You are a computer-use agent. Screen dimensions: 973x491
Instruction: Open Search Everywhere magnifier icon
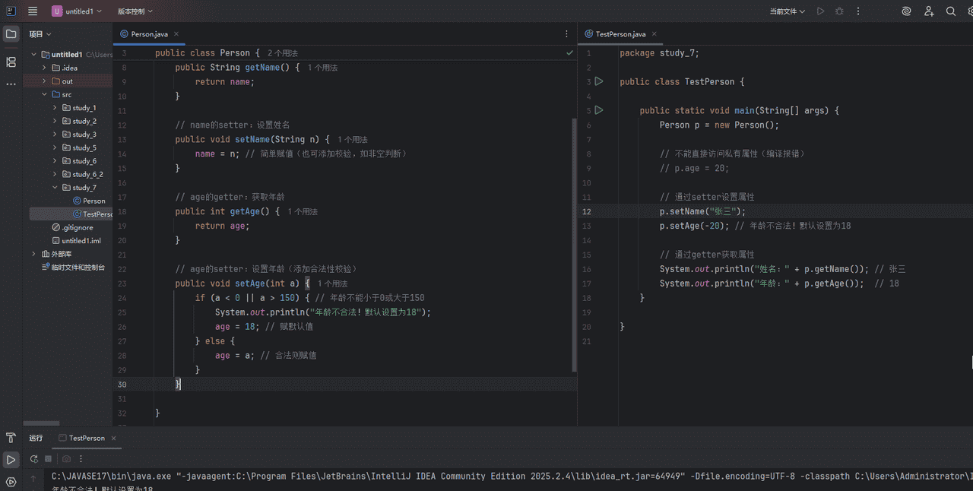(x=951, y=11)
